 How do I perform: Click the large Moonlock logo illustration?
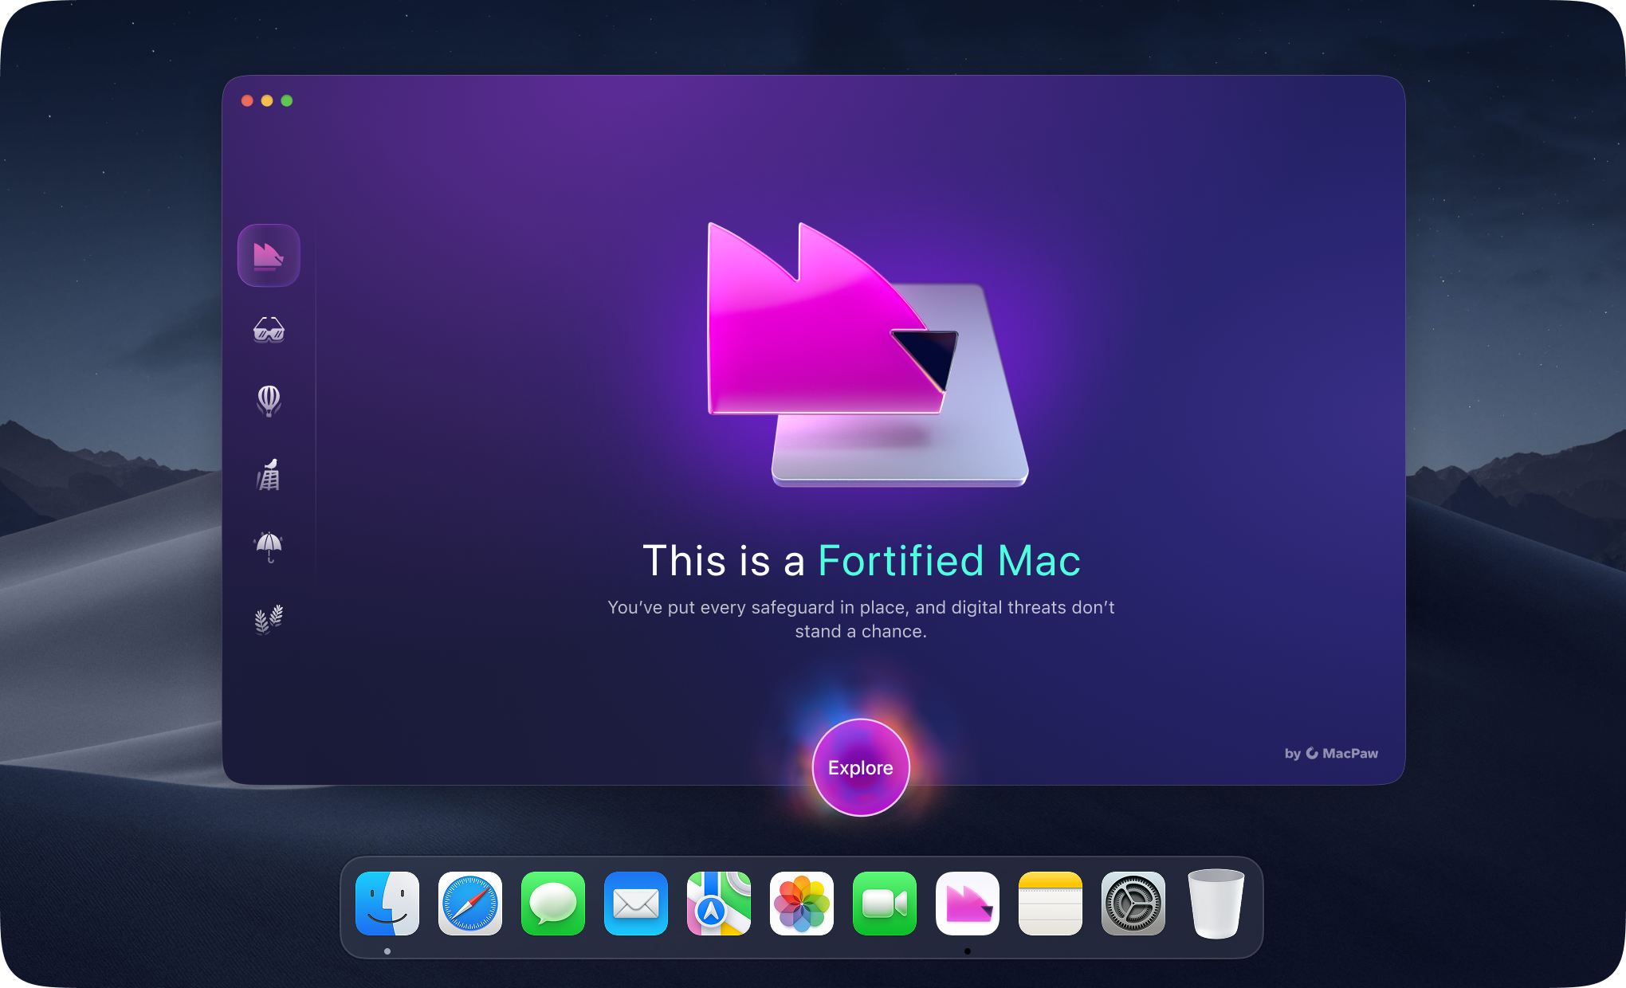(861, 355)
